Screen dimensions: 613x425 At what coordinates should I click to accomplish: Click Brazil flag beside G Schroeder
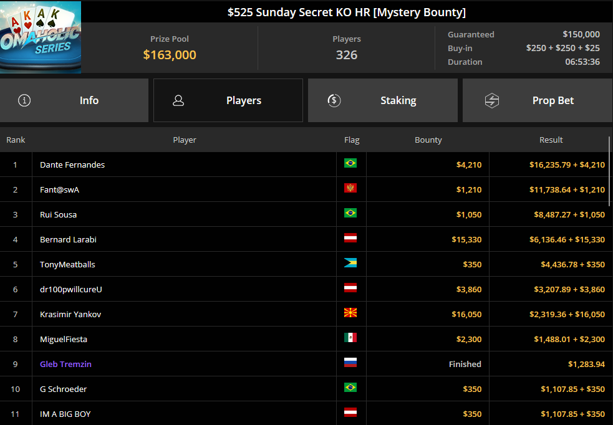tap(350, 388)
